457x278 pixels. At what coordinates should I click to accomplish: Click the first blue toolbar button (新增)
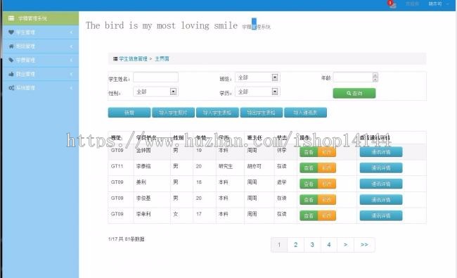pos(129,113)
